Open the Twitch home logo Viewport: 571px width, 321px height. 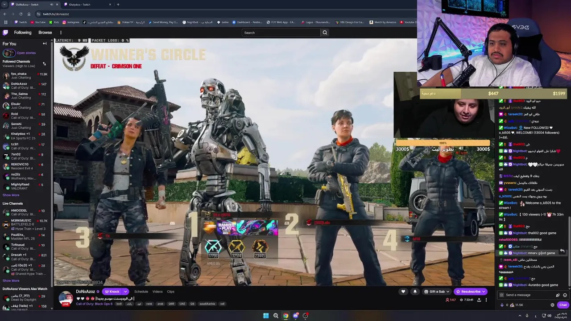point(5,33)
